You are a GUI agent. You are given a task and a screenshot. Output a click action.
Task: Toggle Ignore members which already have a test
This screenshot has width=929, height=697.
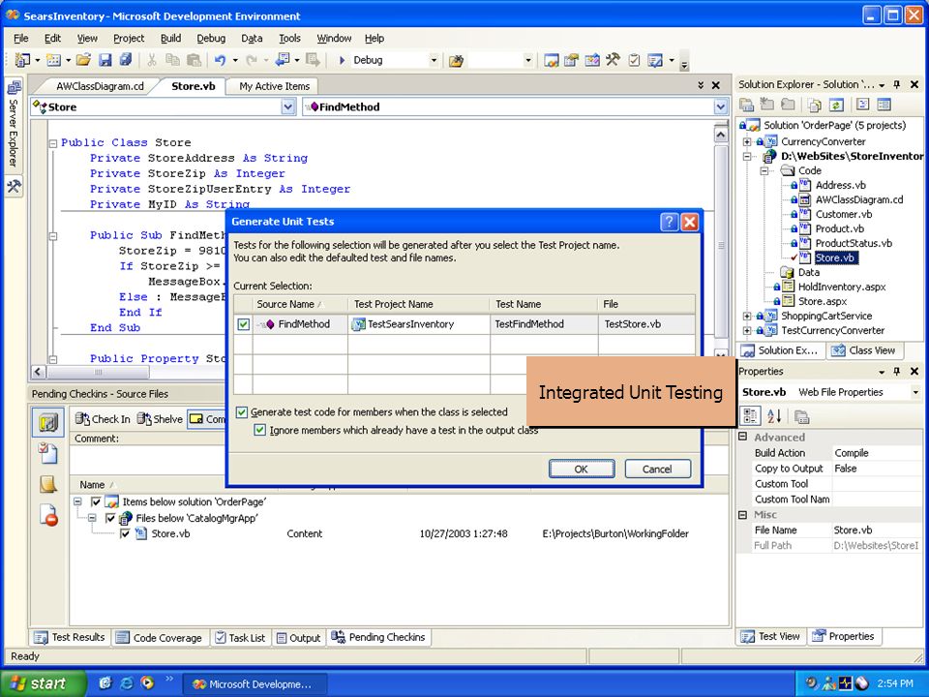[259, 430]
